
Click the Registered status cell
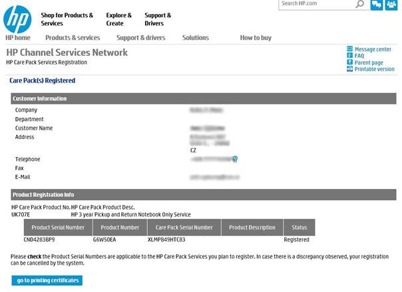[x=296, y=239]
